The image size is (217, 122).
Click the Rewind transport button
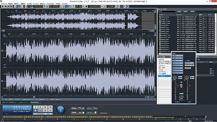40,107
